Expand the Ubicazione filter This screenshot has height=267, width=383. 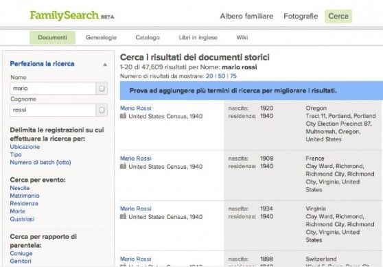click(25, 147)
